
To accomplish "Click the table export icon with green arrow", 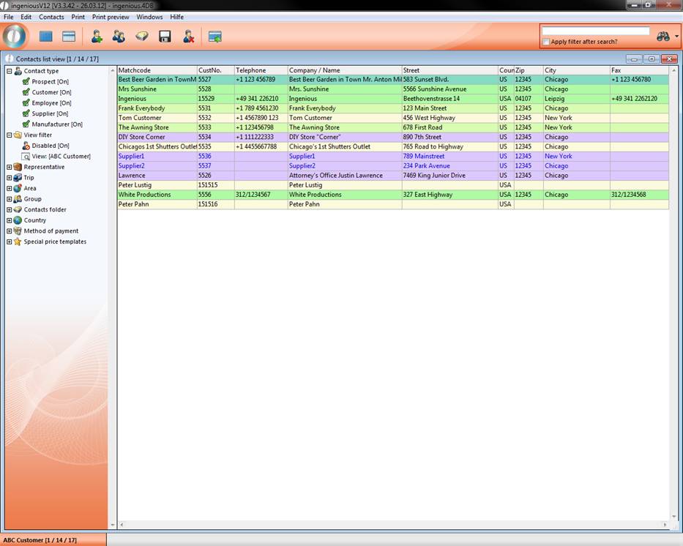I will pyautogui.click(x=214, y=37).
